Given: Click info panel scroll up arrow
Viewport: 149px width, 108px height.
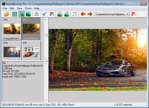Looking at the screenshot, I should coord(46,63).
